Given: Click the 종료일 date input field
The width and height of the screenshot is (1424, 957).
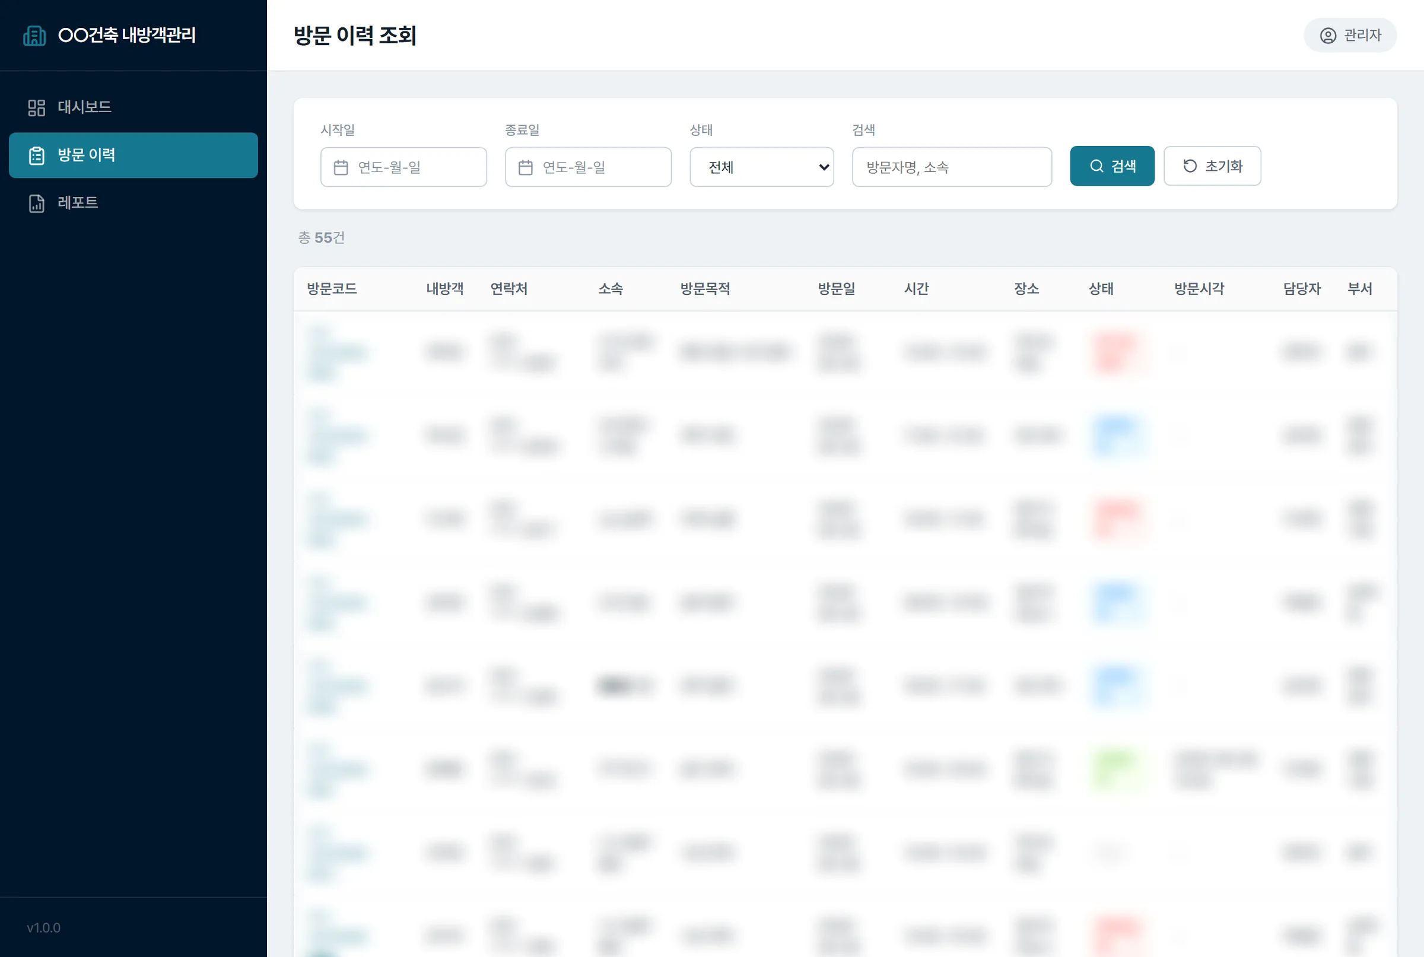Looking at the screenshot, I should [x=588, y=167].
